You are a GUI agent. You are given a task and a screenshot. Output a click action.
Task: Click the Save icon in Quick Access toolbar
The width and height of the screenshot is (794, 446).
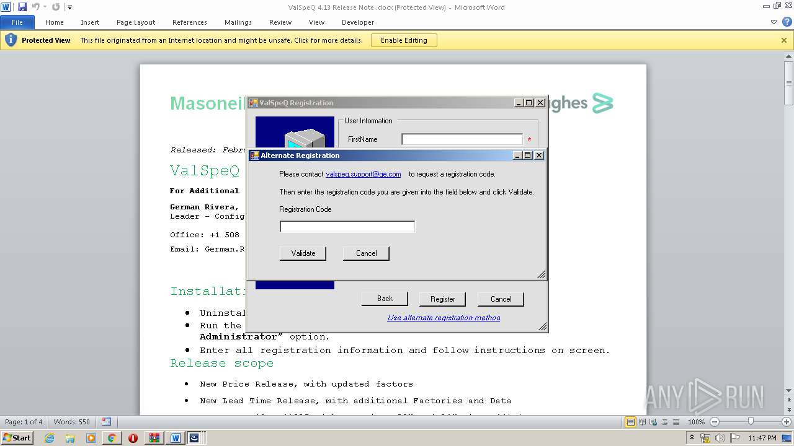coord(22,7)
